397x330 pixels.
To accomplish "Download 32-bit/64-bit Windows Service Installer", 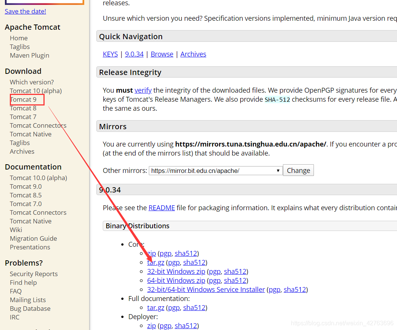I will click(206, 290).
